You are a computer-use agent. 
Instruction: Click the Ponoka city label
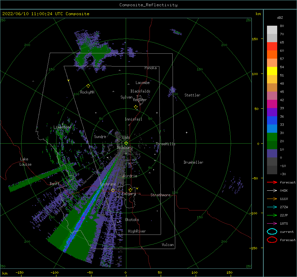point(150,68)
